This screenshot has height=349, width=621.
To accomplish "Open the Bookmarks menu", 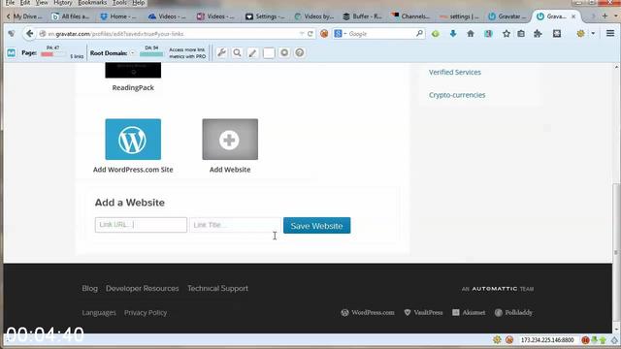I will pyautogui.click(x=92, y=3).
